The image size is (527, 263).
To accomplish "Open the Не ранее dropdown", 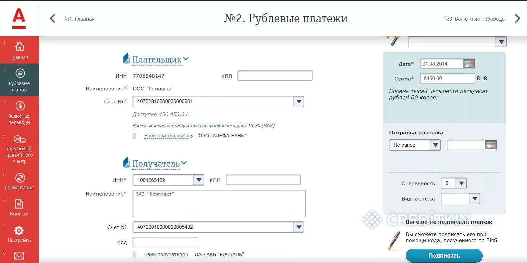I will tap(415, 145).
